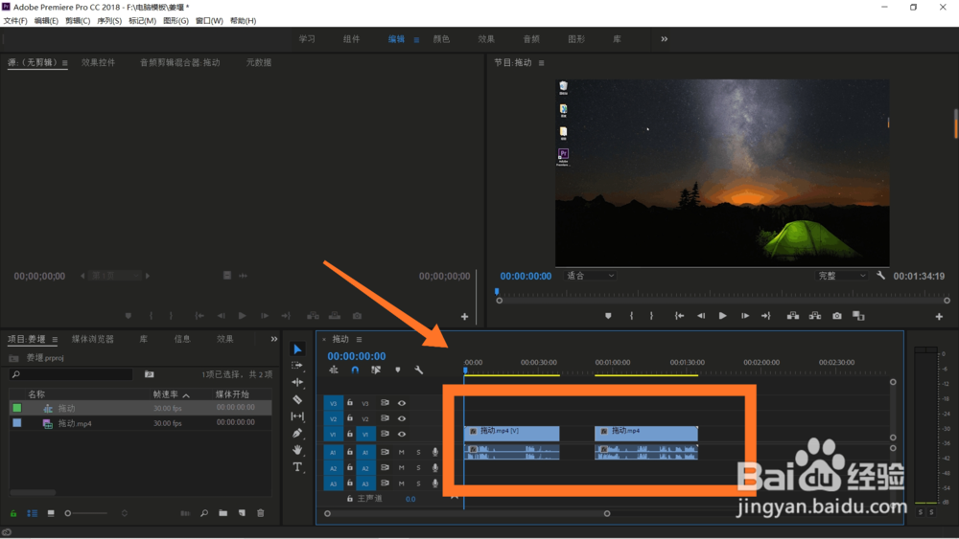
Task: Open the 窗口(W) menu
Action: pos(209,21)
